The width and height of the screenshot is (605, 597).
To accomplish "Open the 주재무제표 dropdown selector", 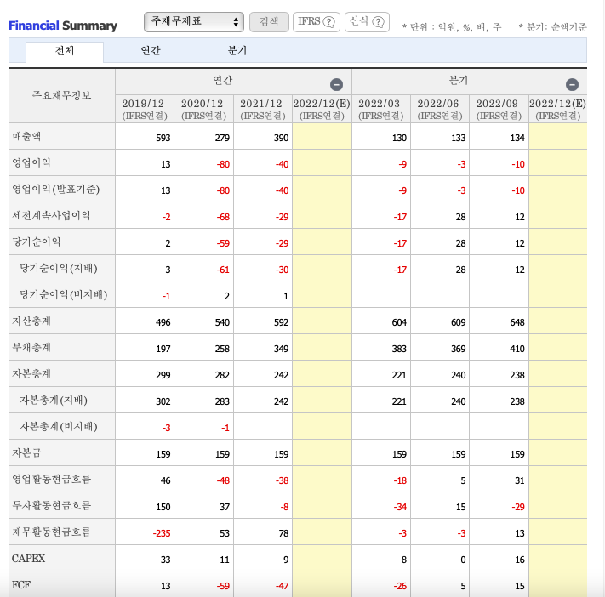I will 194,21.
